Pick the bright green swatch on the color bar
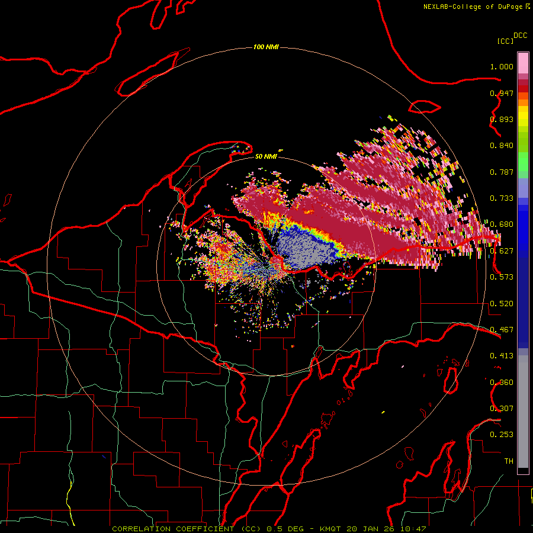The width and height of the screenshot is (533, 533). (x=523, y=162)
